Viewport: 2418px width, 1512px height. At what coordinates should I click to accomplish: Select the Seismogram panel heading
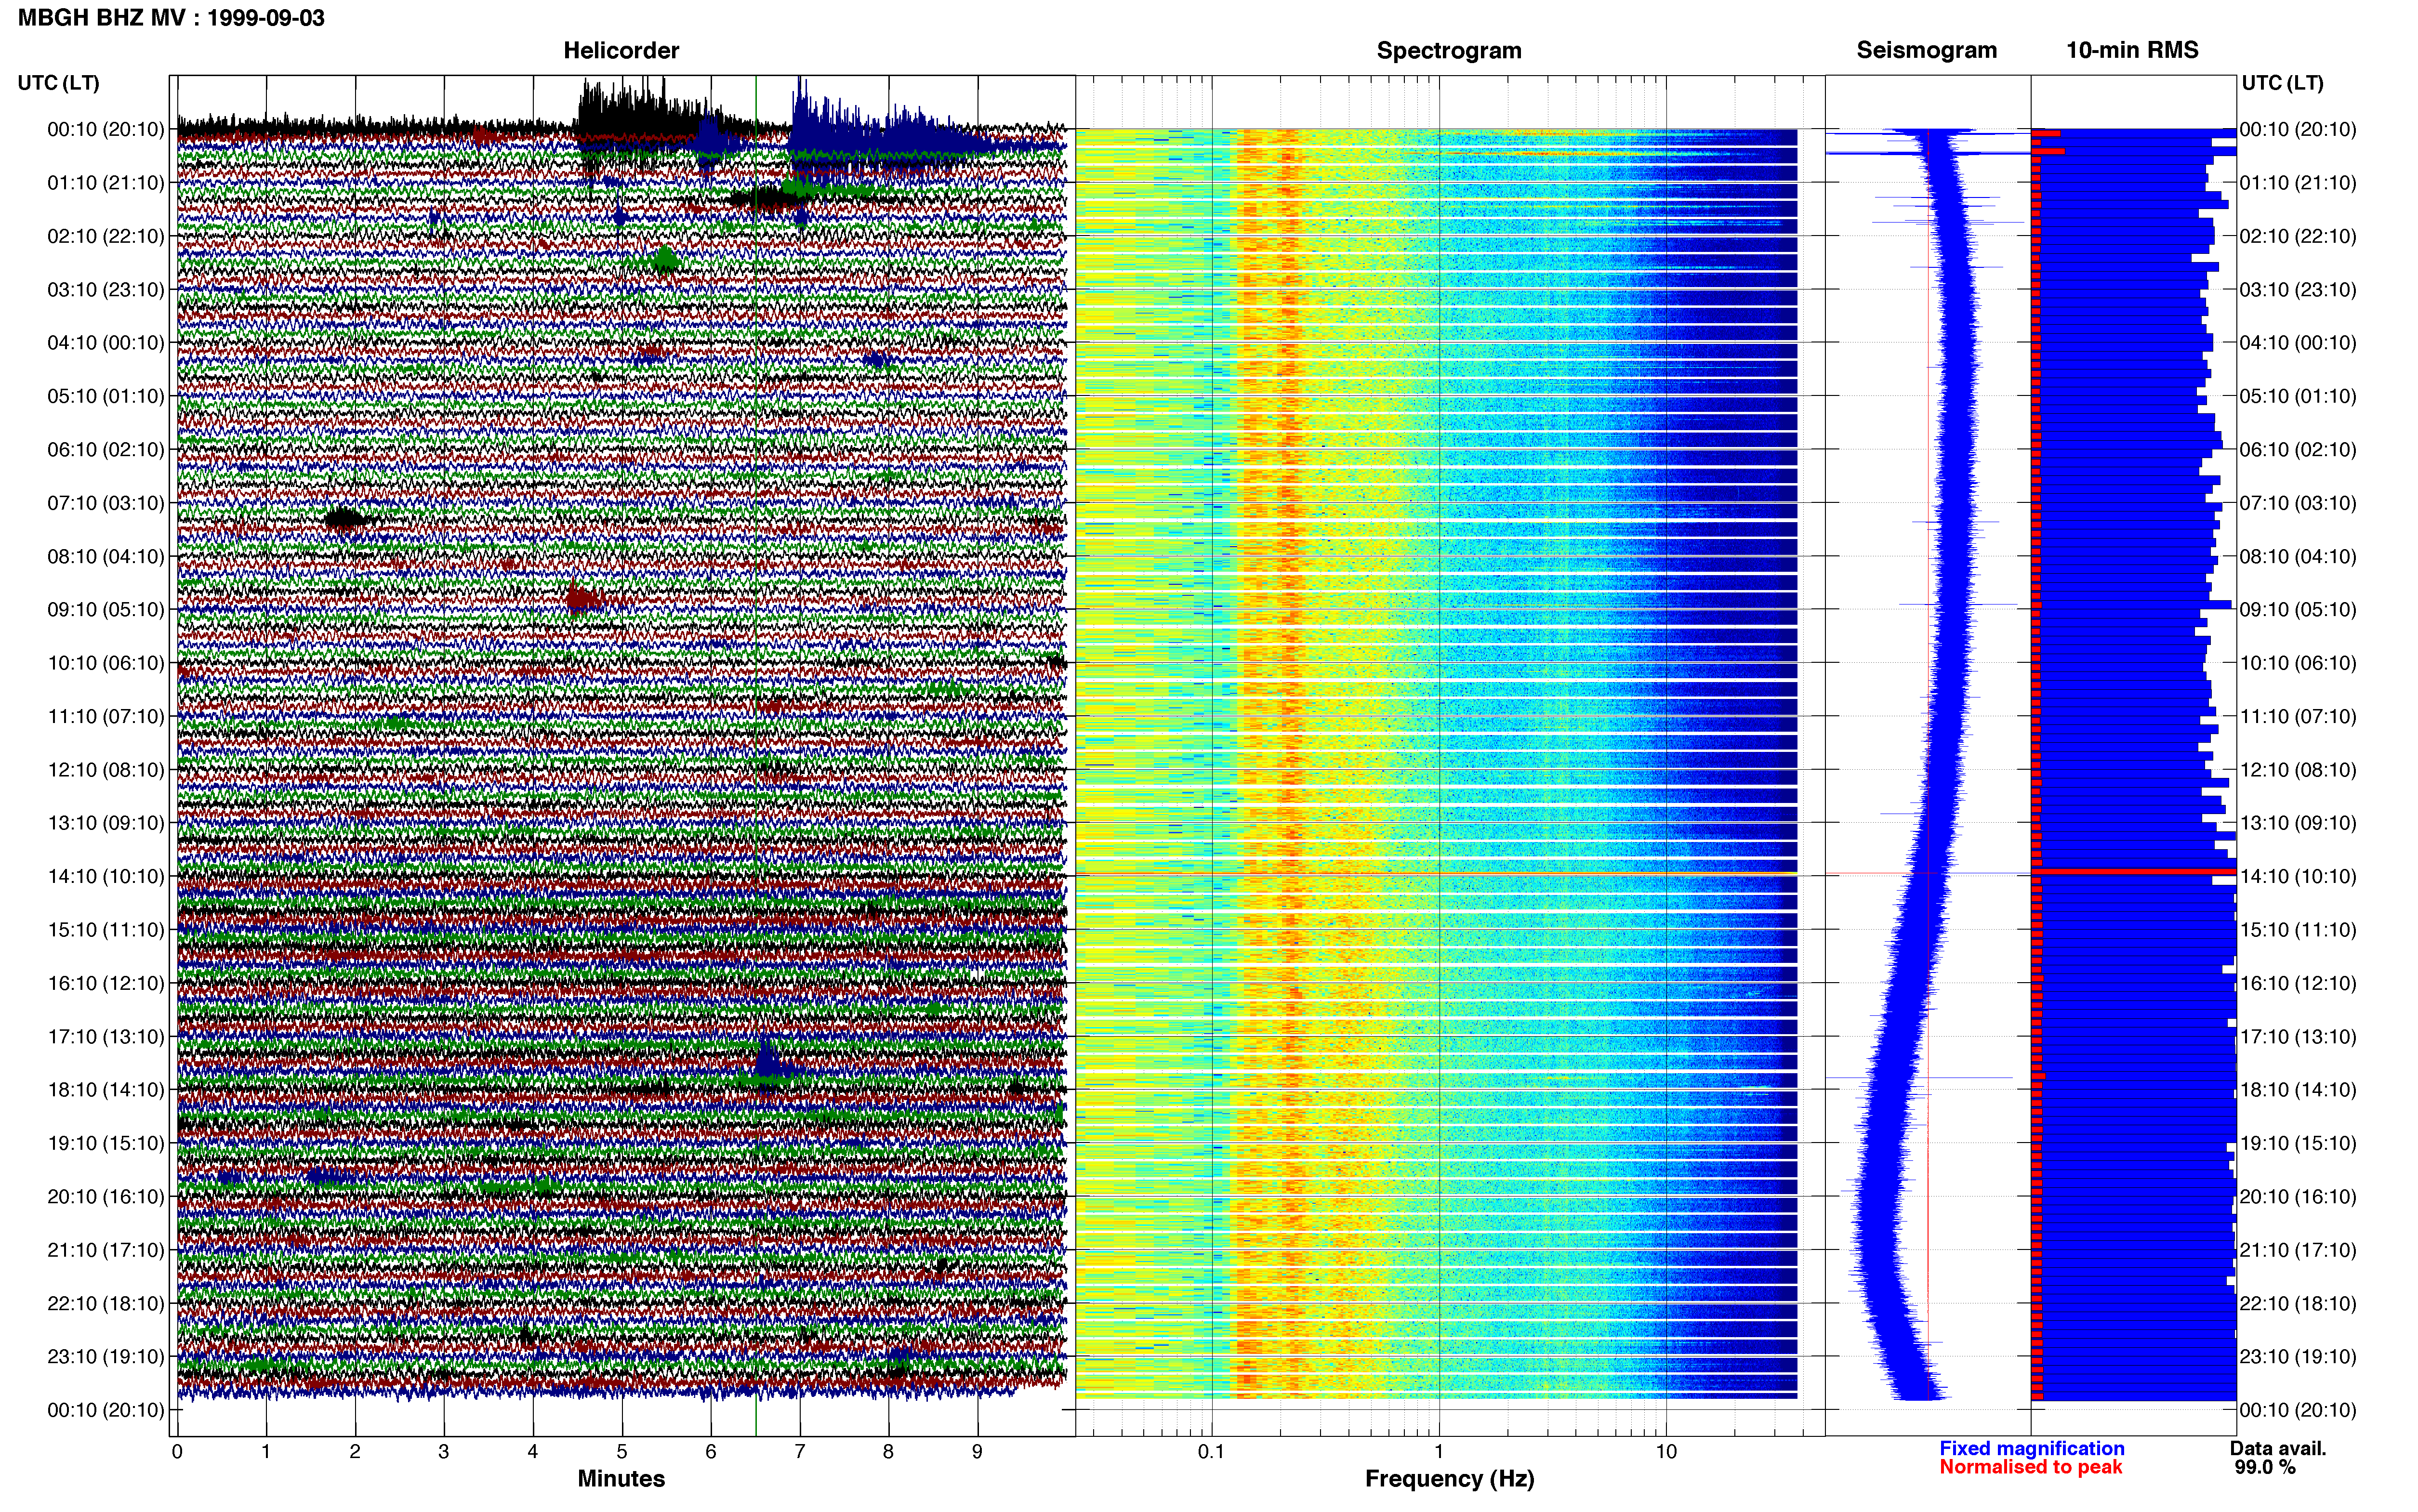(1926, 50)
